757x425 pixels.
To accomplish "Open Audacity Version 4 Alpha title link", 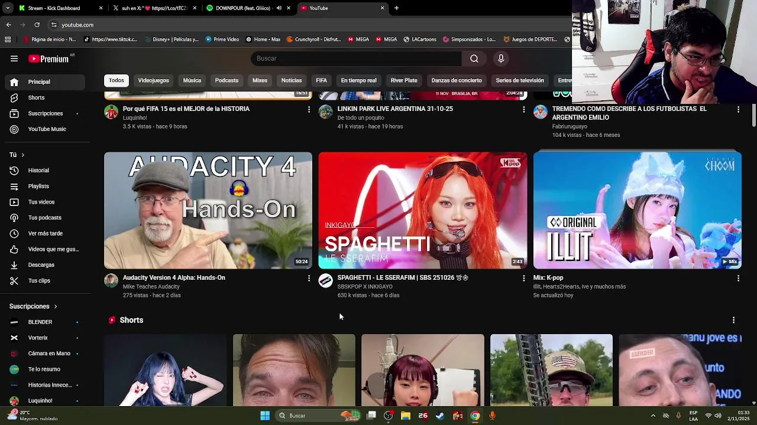I will [x=174, y=277].
